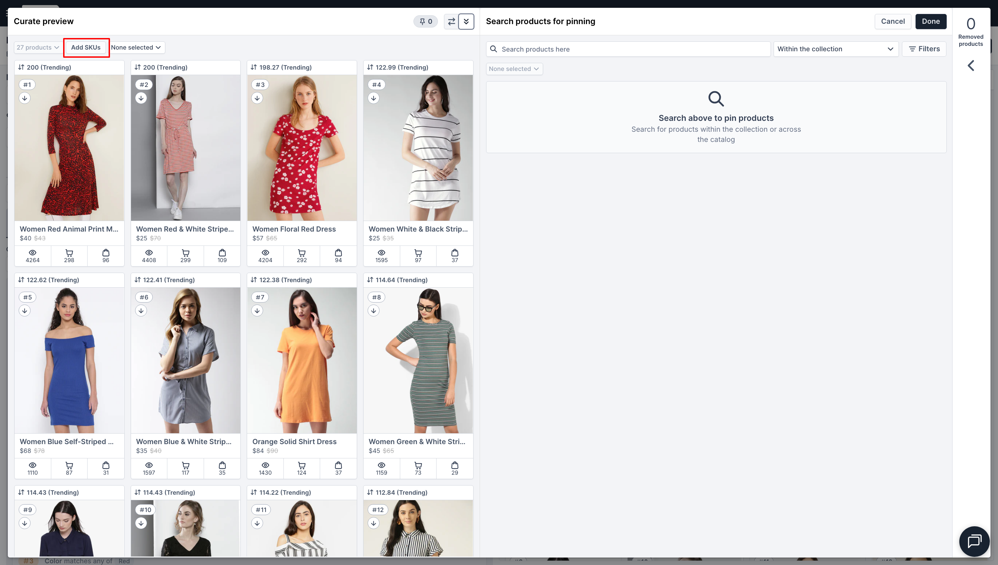Click the search magnifier icon in search field
This screenshot has height=565, width=998.
click(x=493, y=49)
